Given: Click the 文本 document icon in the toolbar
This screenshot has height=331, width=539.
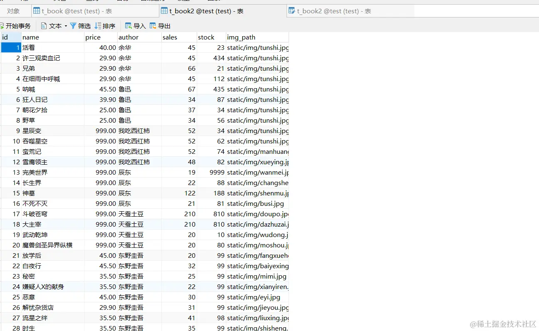Looking at the screenshot, I should point(44,26).
